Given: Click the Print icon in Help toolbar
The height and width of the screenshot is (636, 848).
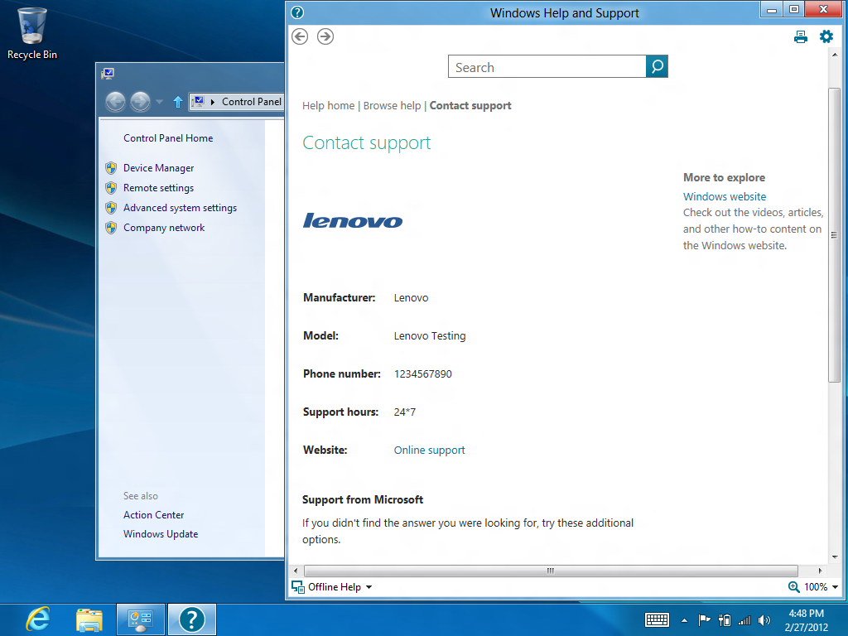Looking at the screenshot, I should (x=800, y=36).
